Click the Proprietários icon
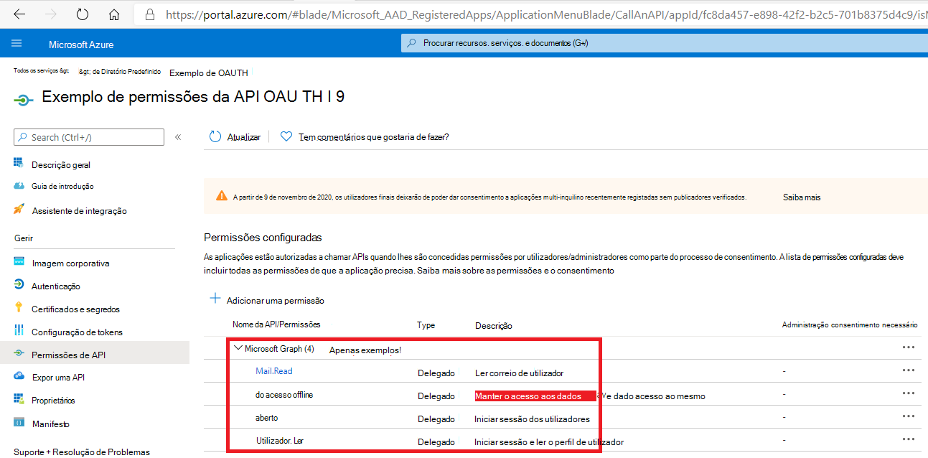 (x=19, y=399)
